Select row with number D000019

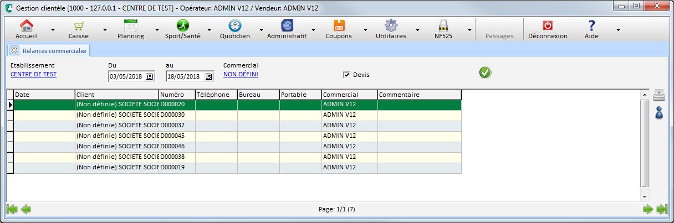[x=237, y=168]
